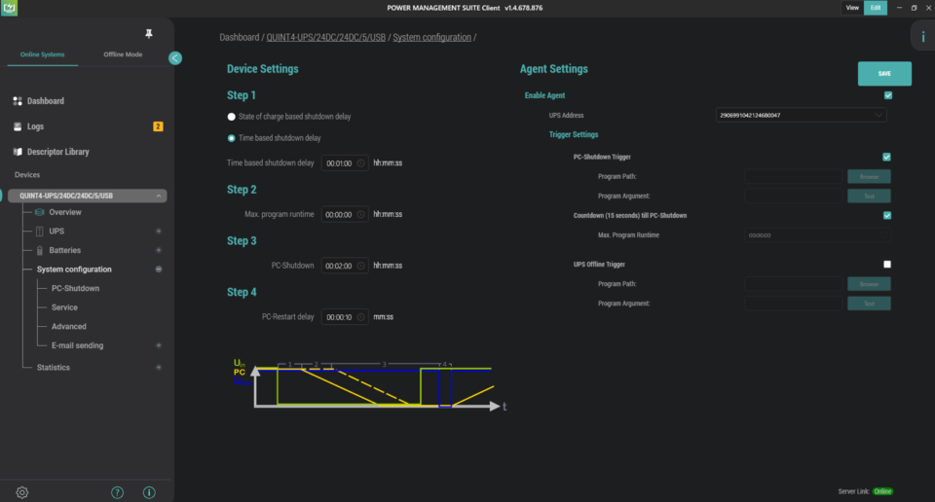This screenshot has width=935, height=502.
Task: Select the E-mail sending tree item
Action: pos(77,345)
